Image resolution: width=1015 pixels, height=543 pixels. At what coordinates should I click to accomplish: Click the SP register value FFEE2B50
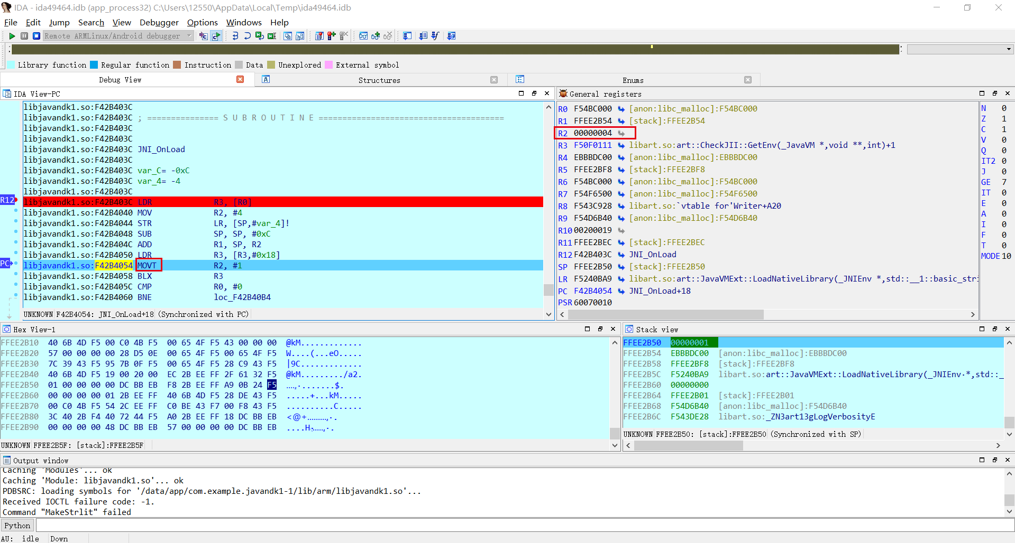coord(592,267)
